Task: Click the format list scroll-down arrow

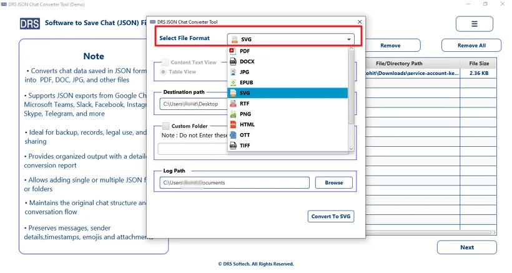Action: [352, 149]
